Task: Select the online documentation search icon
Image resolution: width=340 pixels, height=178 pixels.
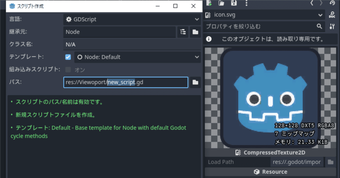Action: (332, 15)
